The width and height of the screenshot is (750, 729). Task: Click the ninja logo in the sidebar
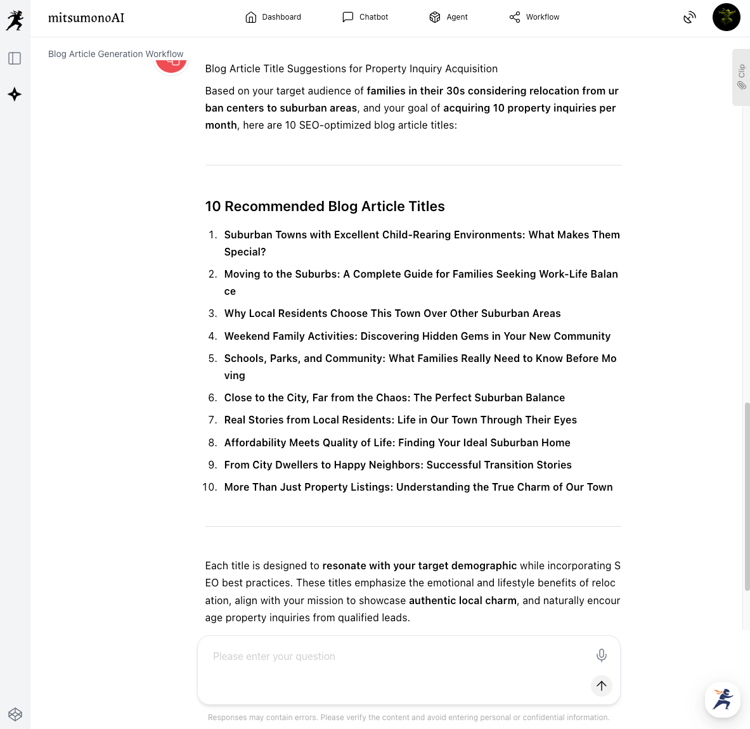pos(15,20)
